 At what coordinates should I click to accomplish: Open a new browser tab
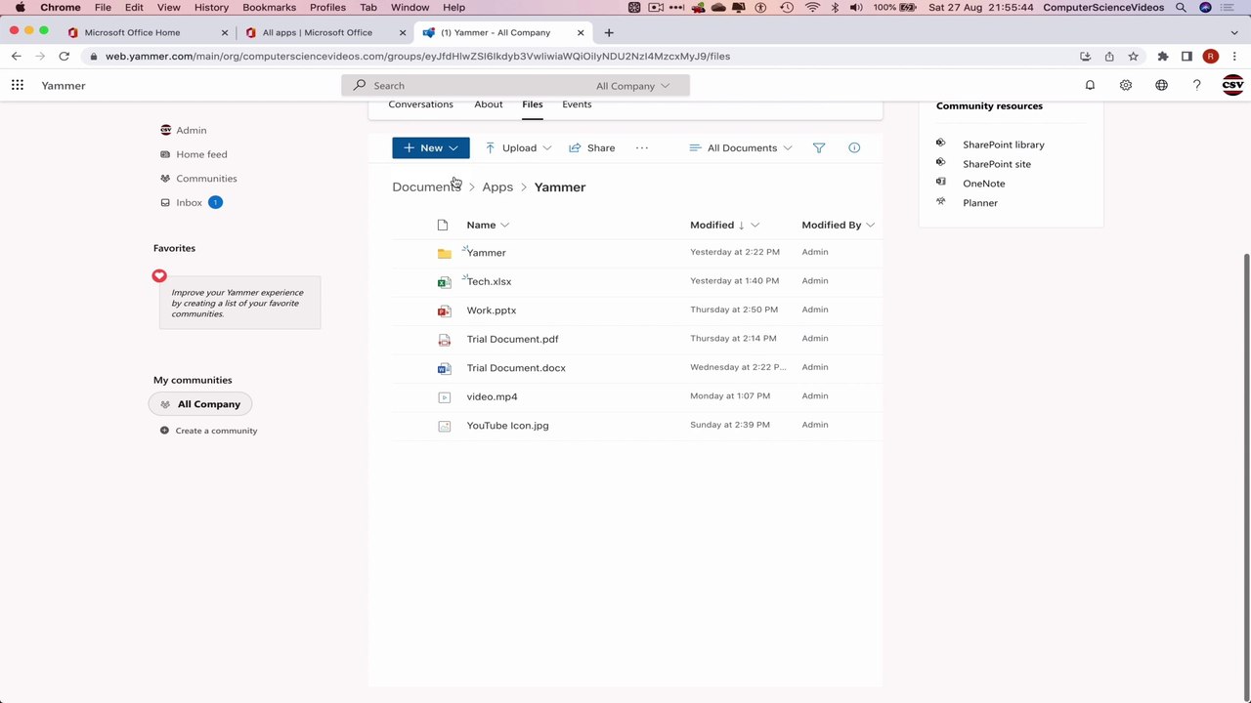point(609,32)
